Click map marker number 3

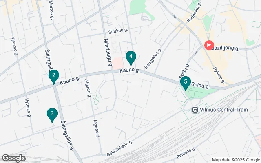pos(52,115)
